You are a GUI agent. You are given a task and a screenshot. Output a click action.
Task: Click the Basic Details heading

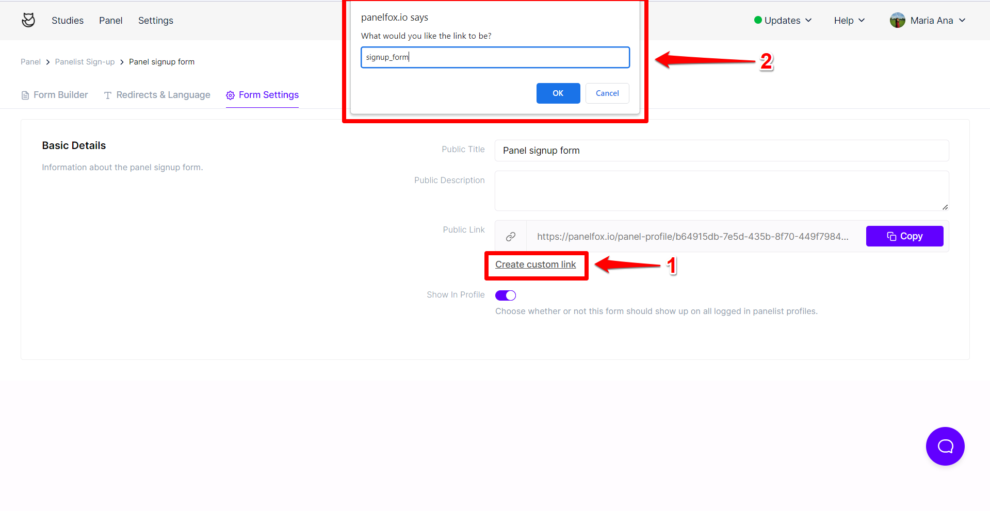coord(74,146)
